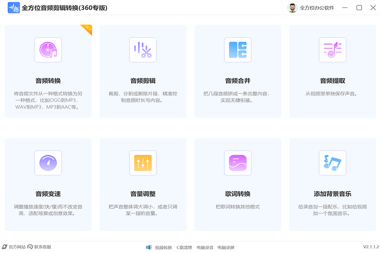Launch 电脑录屏 from bottom bar
Screen dimensions: 381x253
(x=226, y=247)
